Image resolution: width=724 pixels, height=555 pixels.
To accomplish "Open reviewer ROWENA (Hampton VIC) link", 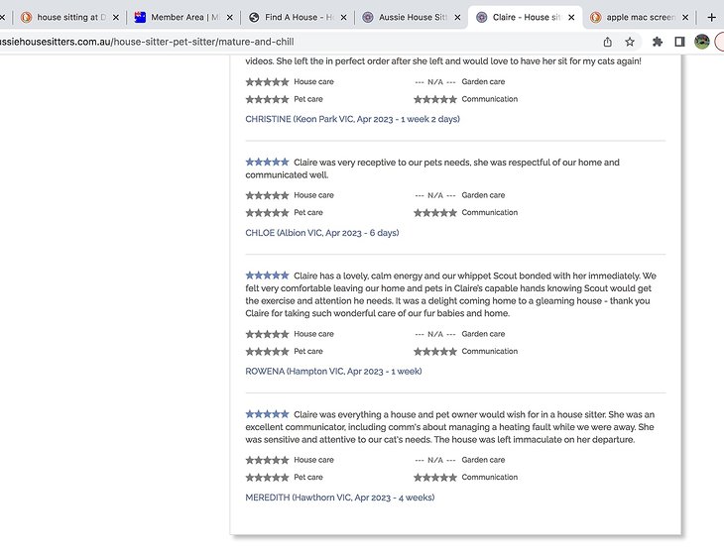I will click(333, 372).
